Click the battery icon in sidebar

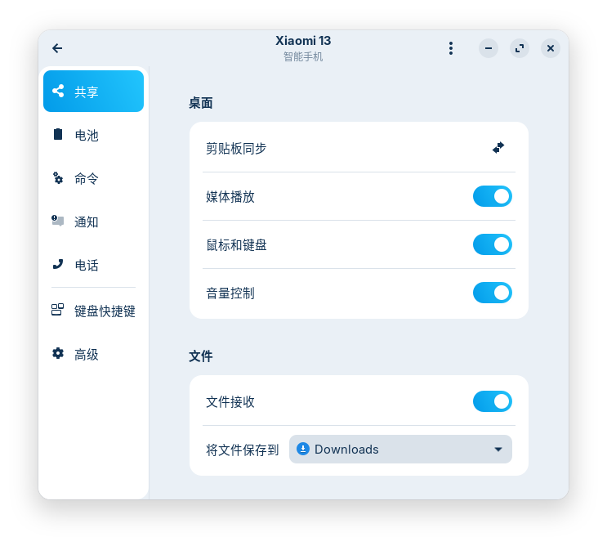click(58, 134)
